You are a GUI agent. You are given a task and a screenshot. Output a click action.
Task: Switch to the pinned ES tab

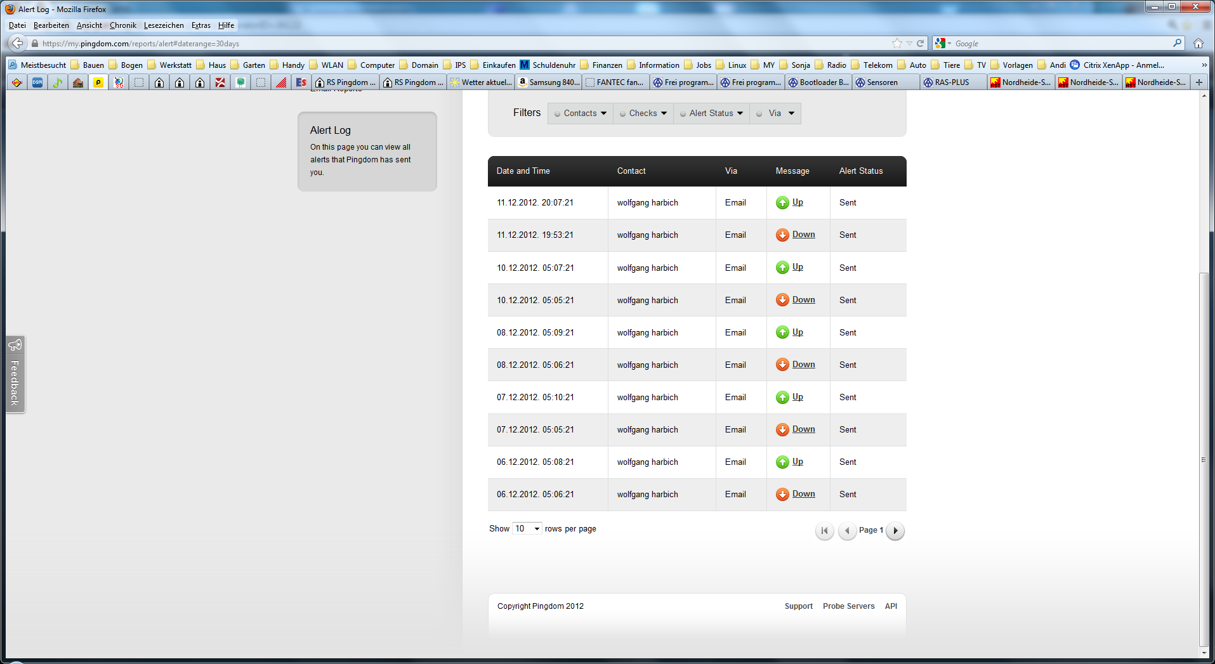coord(301,82)
